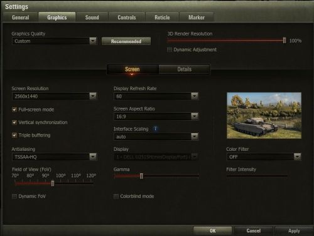Click the 70° FoV label
Screen dimensions: 314x236
point(15,176)
